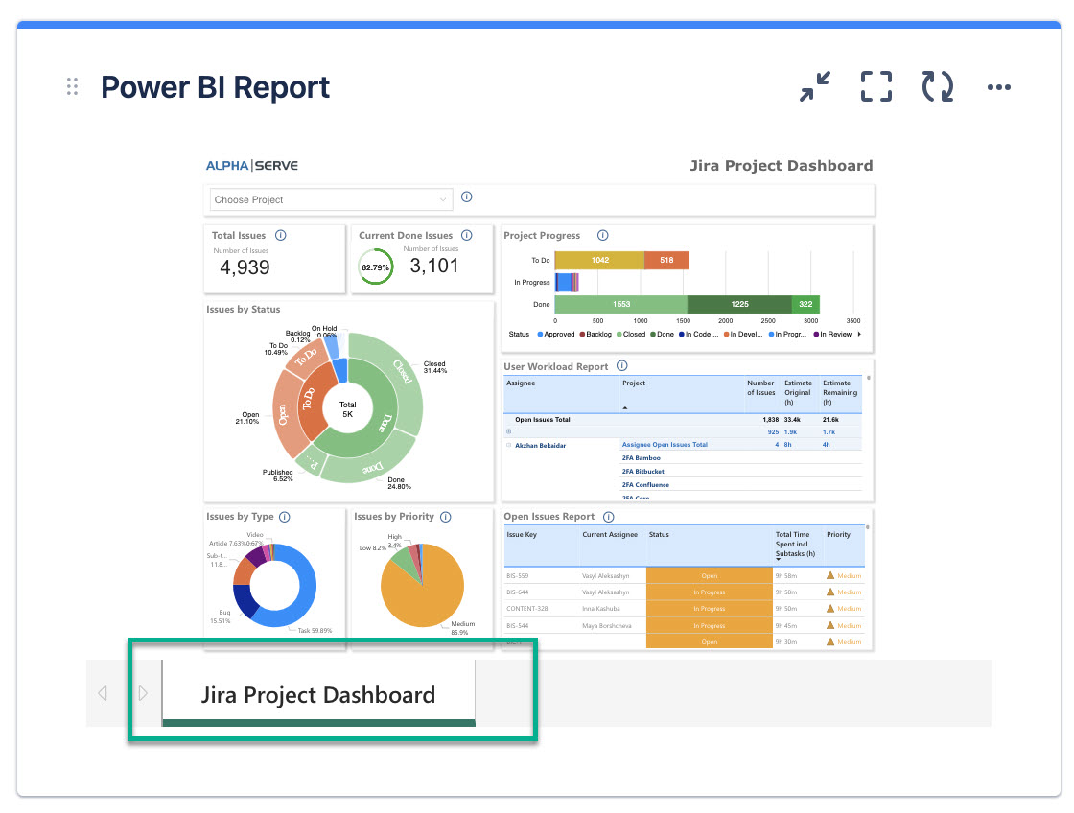
Task: Open the three-dot more options menu
Action: (x=998, y=87)
